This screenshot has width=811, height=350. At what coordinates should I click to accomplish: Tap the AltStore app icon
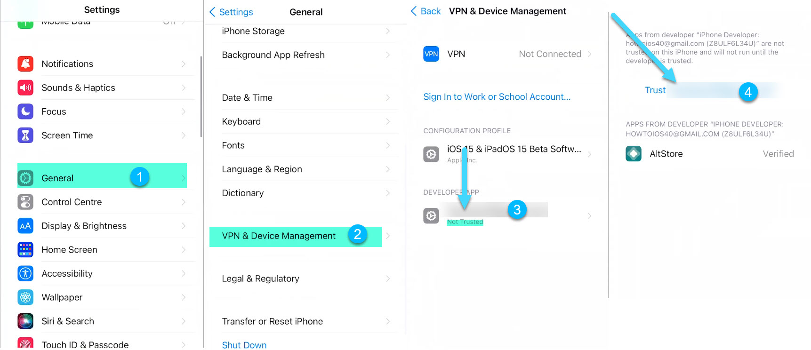[634, 154]
